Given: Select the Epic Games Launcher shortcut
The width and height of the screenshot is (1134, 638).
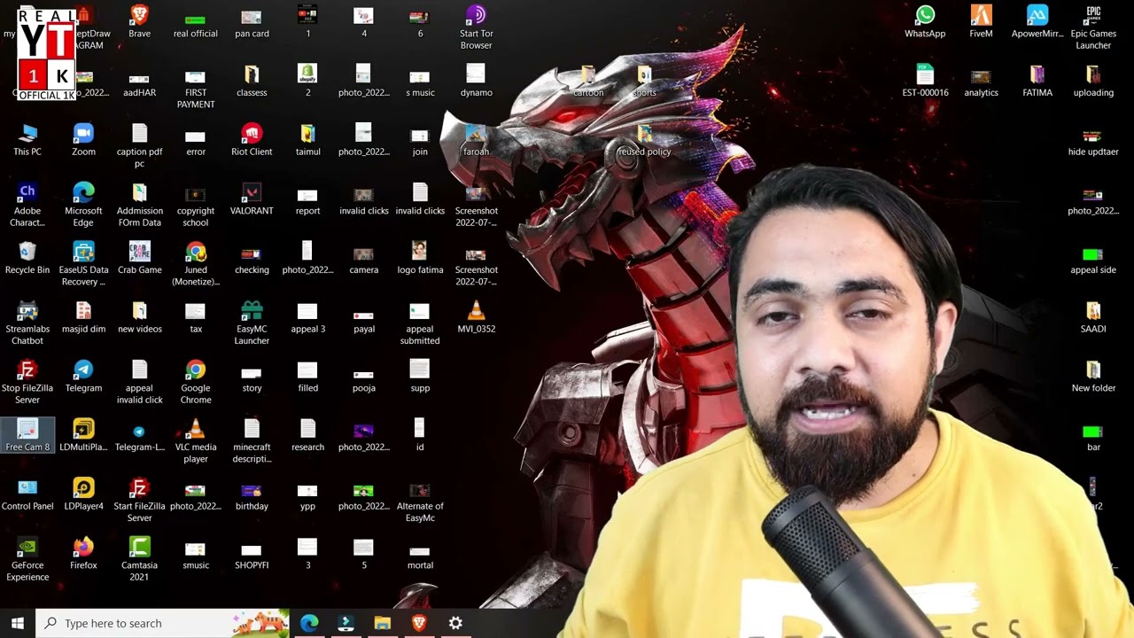Looking at the screenshot, I should [1093, 27].
